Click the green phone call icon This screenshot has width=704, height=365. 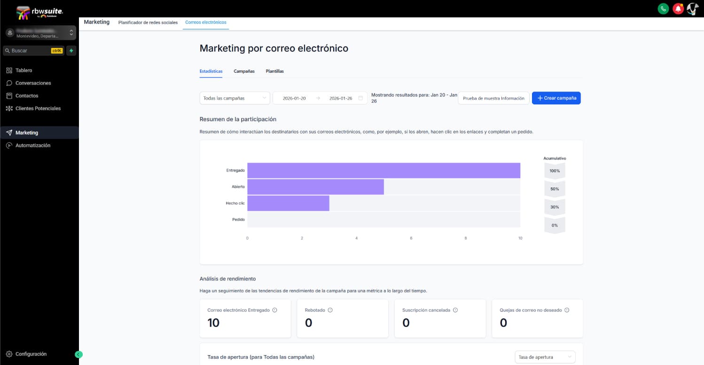pos(663,8)
